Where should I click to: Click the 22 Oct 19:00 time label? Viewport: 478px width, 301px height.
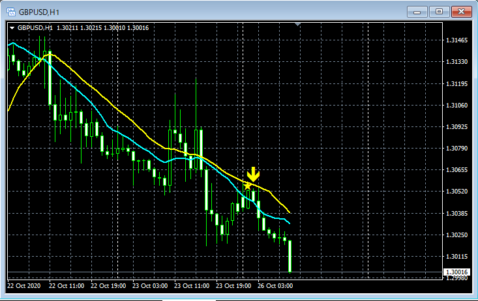[108, 286]
